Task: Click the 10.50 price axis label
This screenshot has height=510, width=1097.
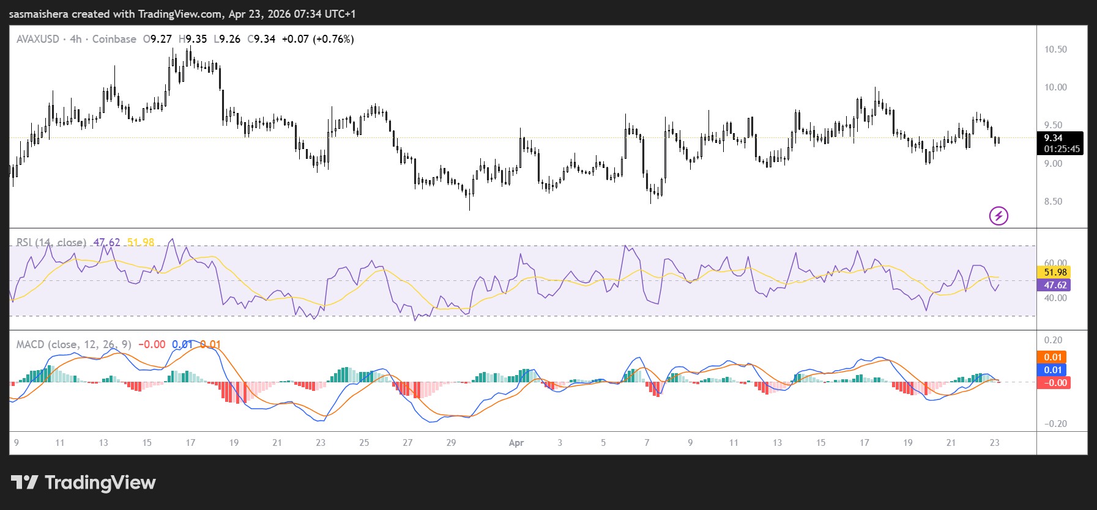Action: (1055, 49)
